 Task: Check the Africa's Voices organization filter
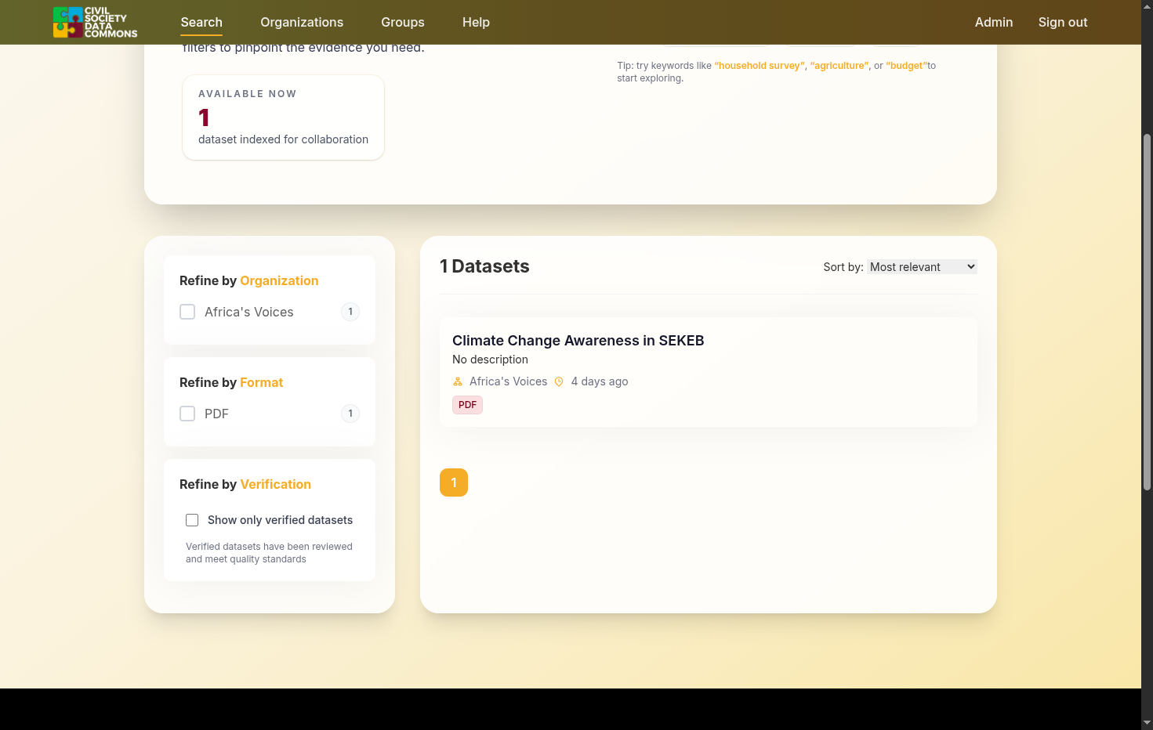(187, 312)
